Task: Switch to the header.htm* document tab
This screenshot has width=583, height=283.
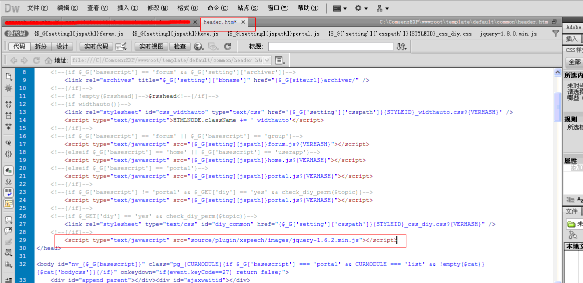Action: pyautogui.click(x=220, y=22)
